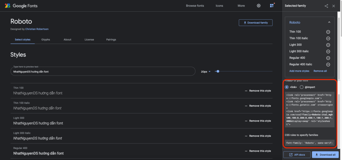Open the theme settings icon

(x=259, y=6)
